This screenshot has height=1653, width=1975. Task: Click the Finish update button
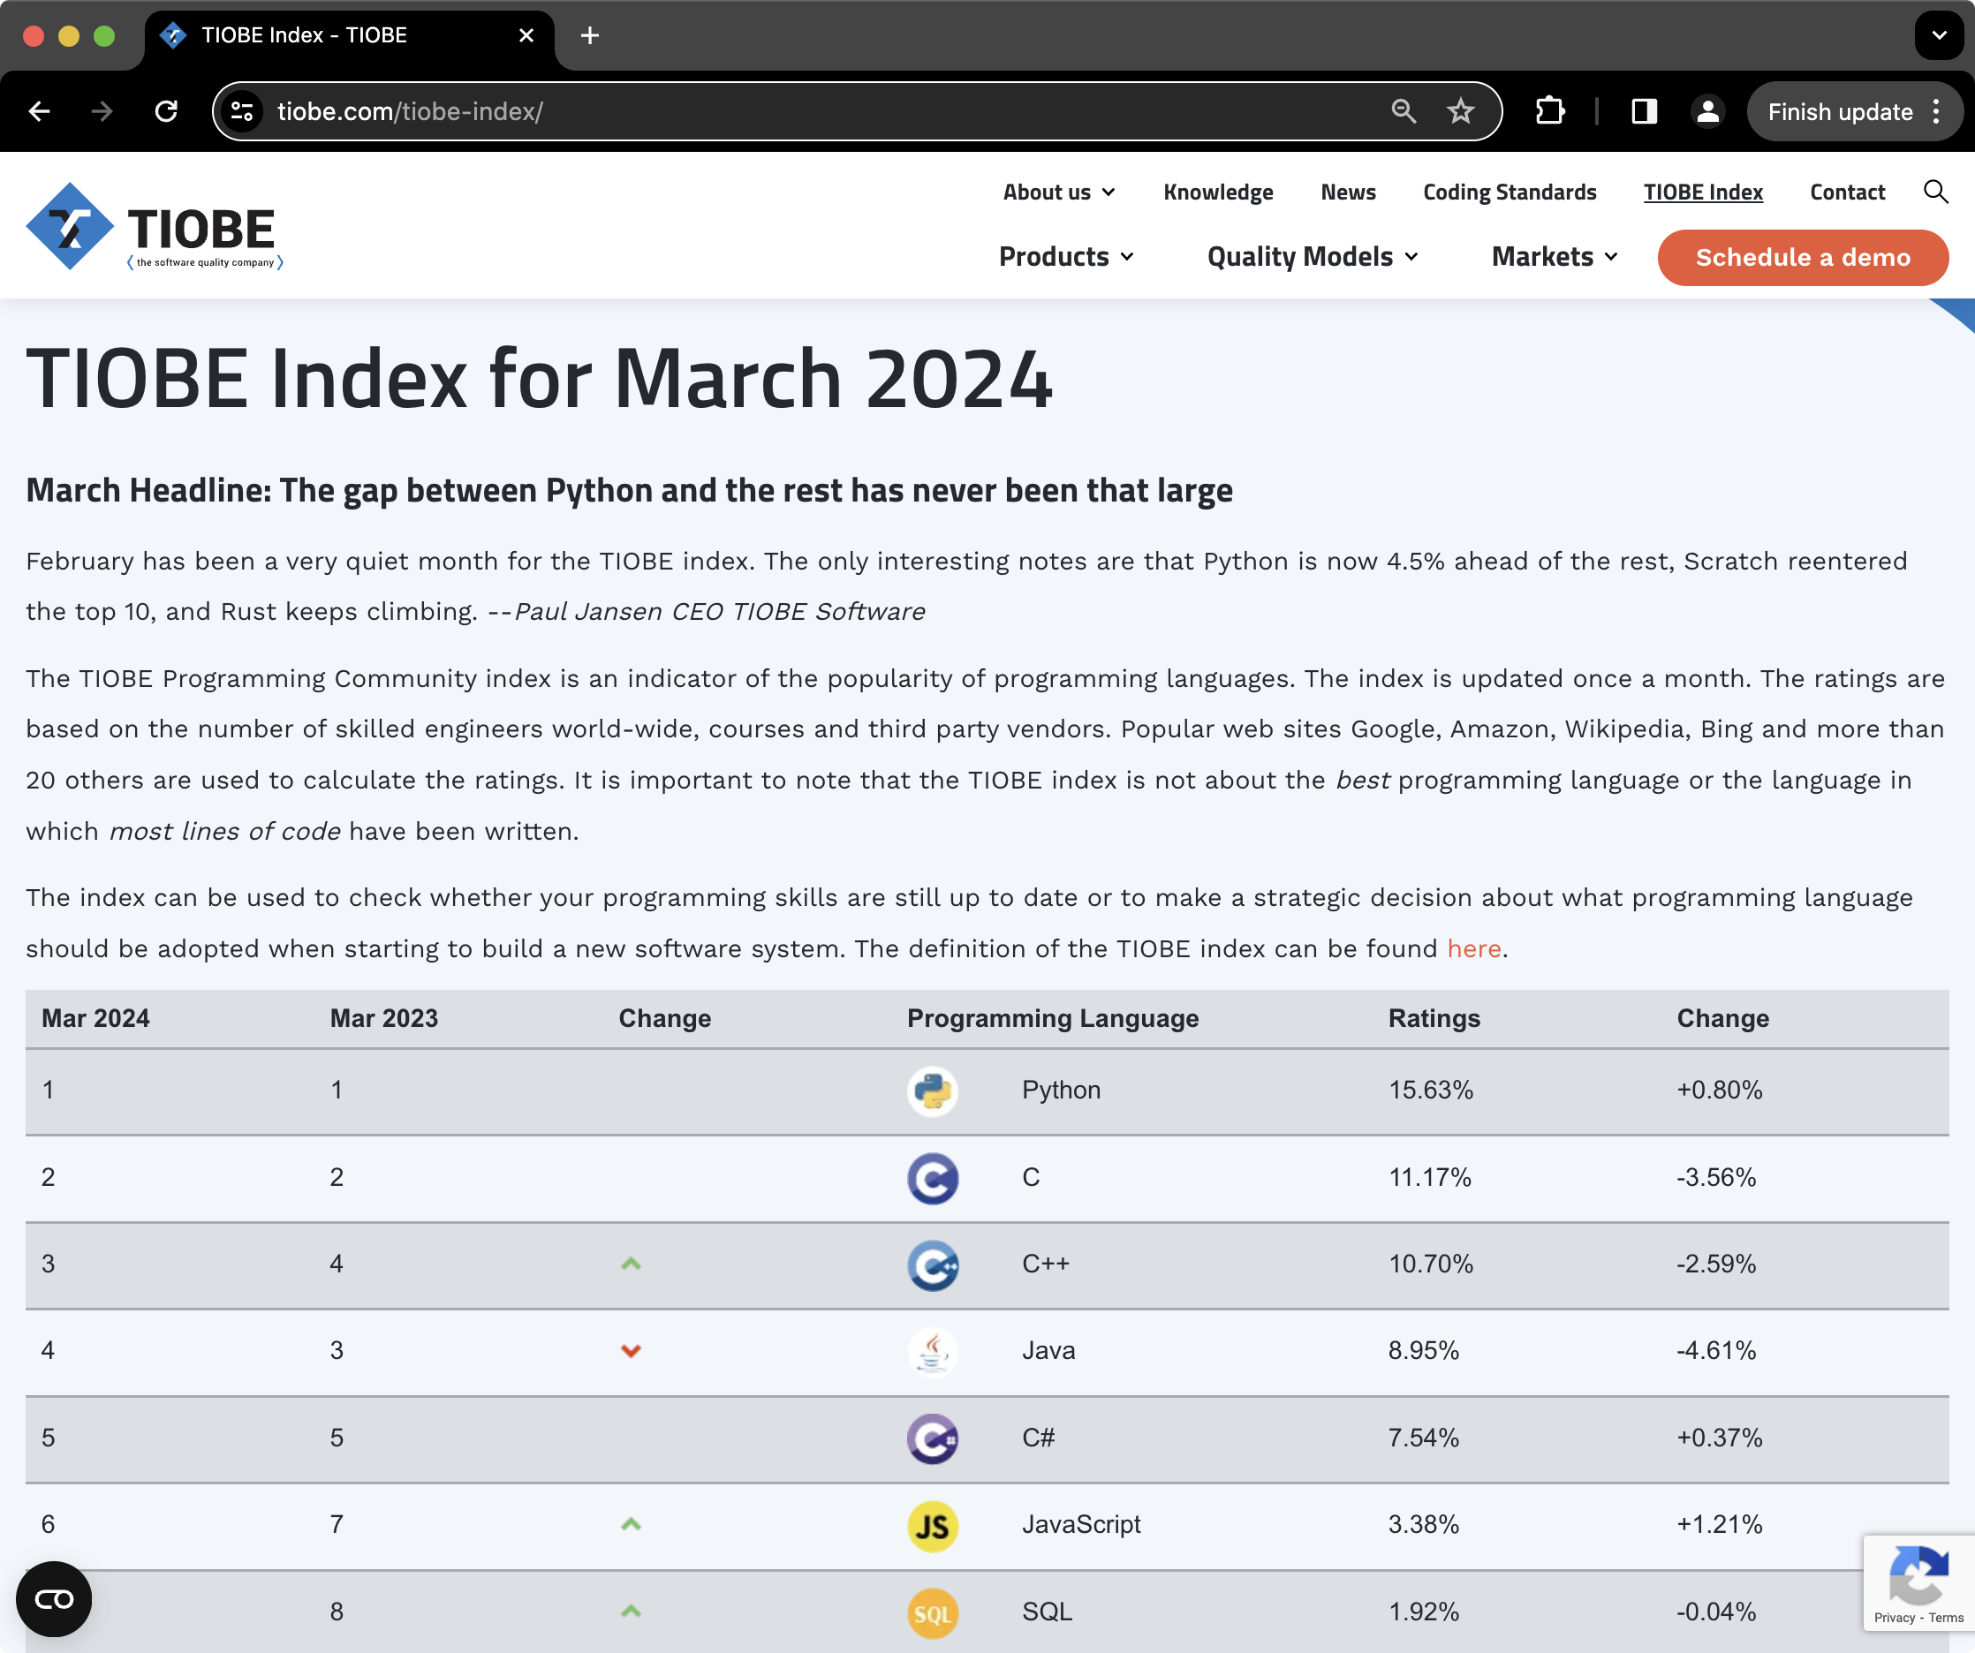pyautogui.click(x=1840, y=112)
